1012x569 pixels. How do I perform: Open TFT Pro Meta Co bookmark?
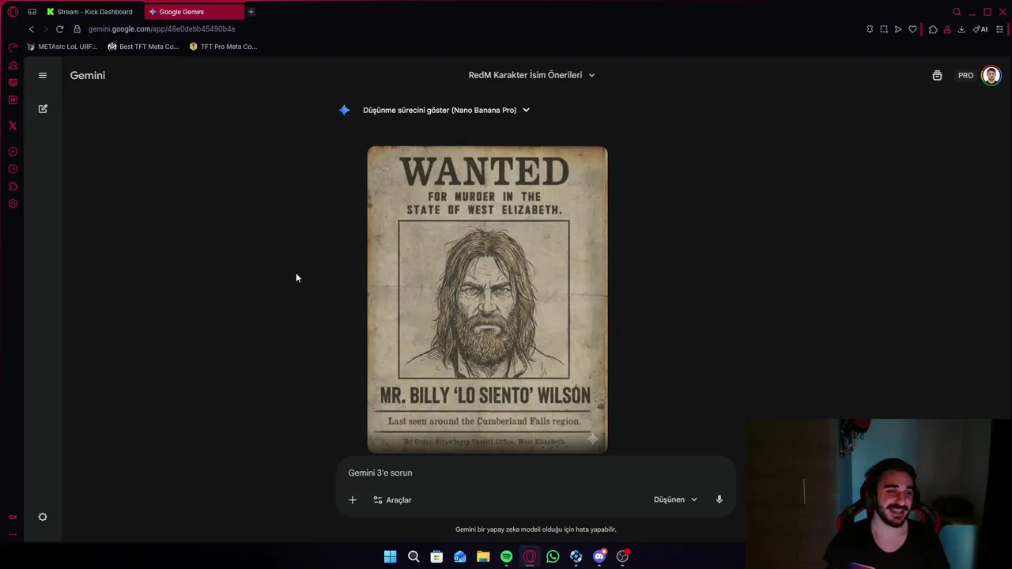point(223,47)
